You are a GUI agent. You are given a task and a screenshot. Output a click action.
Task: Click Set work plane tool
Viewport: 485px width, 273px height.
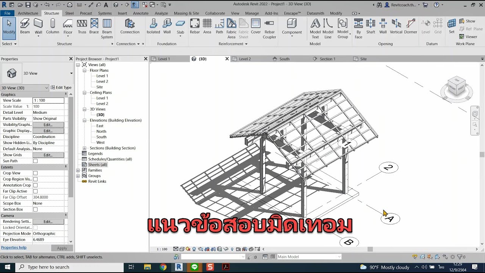click(452, 27)
